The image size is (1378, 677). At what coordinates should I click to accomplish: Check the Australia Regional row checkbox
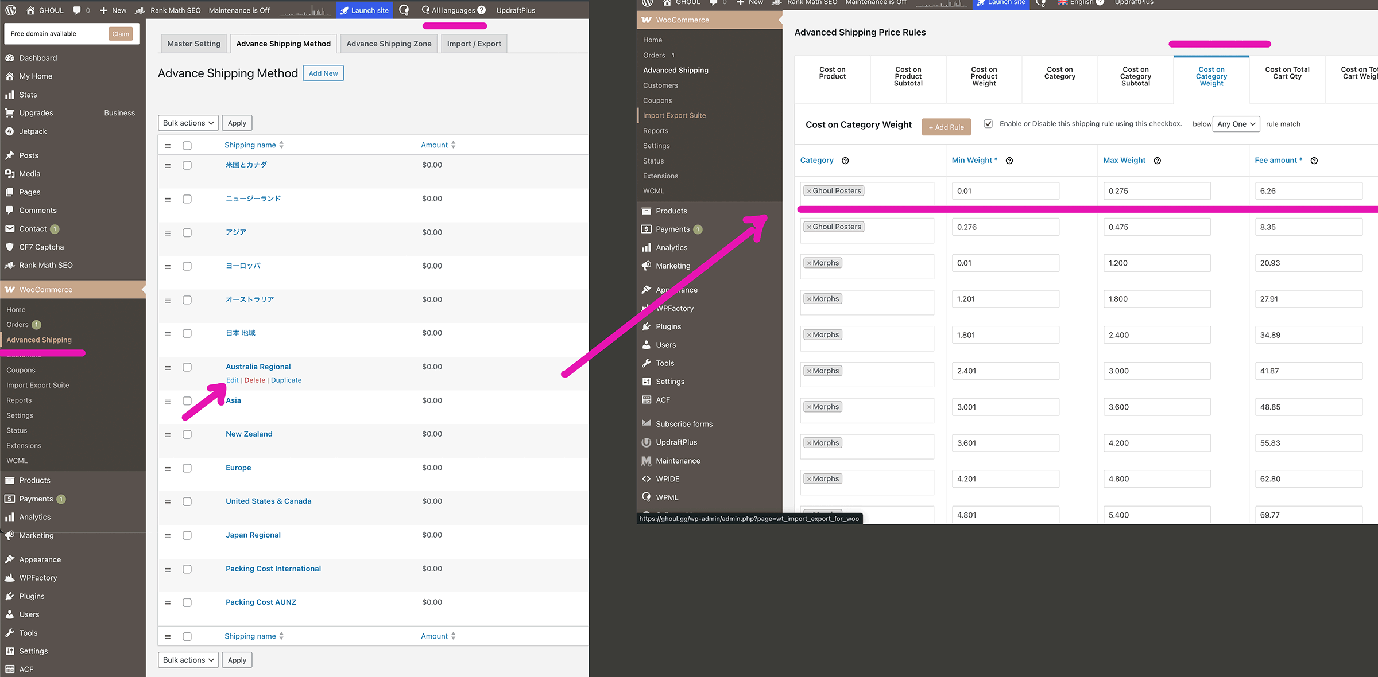187,367
